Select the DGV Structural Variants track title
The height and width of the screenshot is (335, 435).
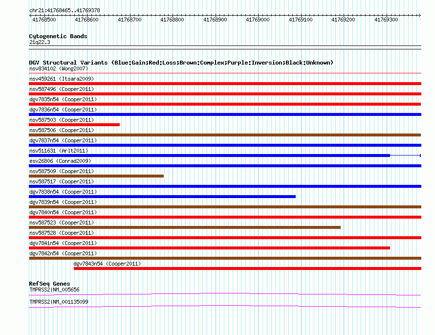pyautogui.click(x=181, y=63)
